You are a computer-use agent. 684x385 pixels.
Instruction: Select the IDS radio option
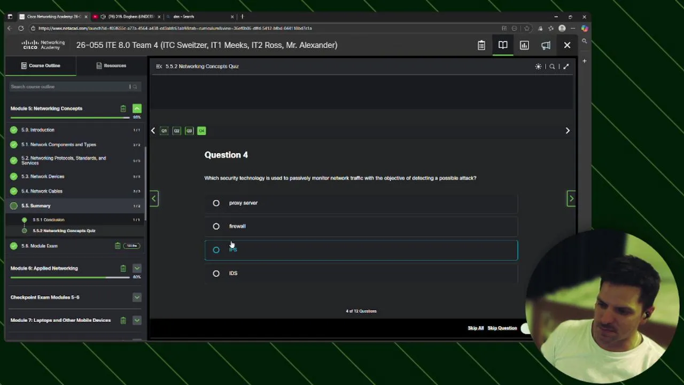point(216,274)
